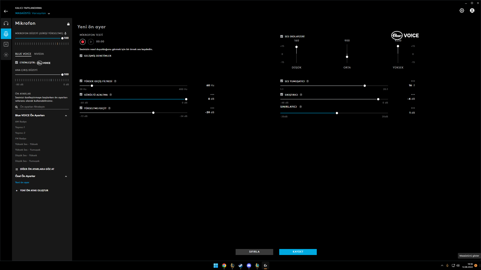Uncheck Gelişmiş Denetimler checkbox
481x270 pixels.
point(81,56)
